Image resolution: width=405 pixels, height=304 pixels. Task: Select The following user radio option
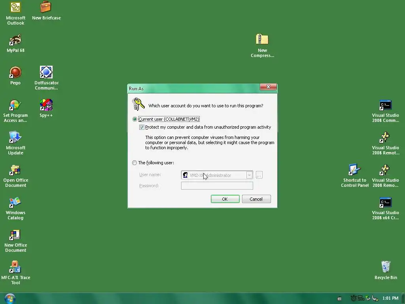click(134, 163)
